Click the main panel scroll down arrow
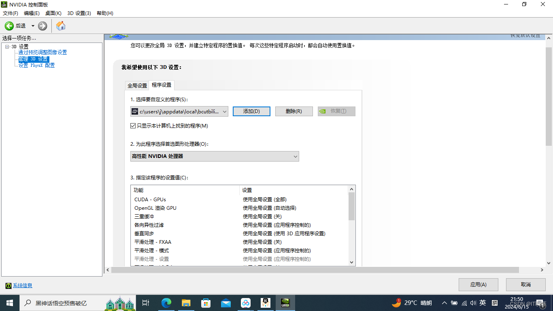Image resolution: width=553 pixels, height=311 pixels. [549, 263]
